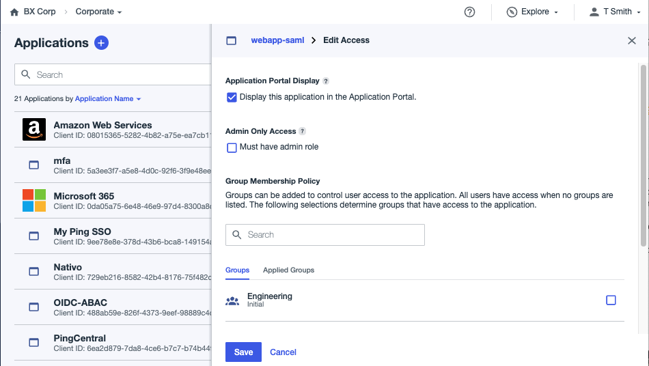Click the Nativo Client ID text

pos(133,277)
